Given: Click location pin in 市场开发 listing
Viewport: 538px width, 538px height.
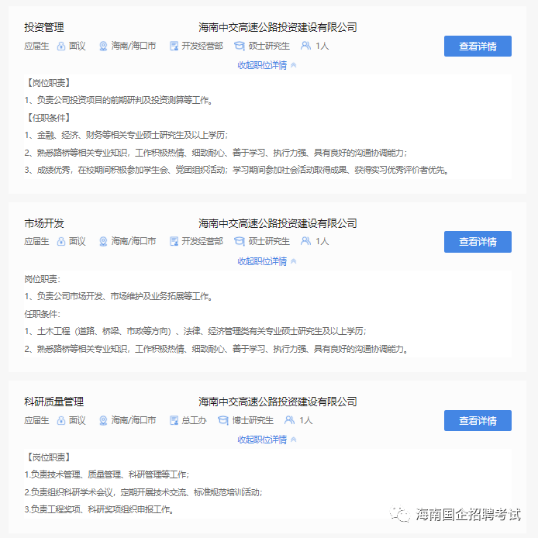Looking at the screenshot, I should pyautogui.click(x=103, y=242).
